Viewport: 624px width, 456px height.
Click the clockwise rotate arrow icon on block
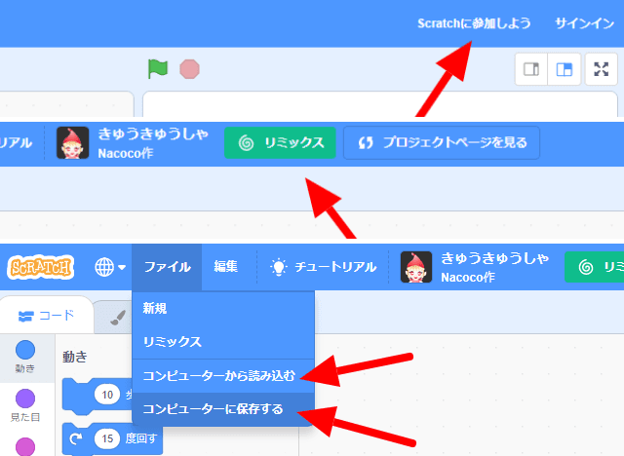click(76, 438)
